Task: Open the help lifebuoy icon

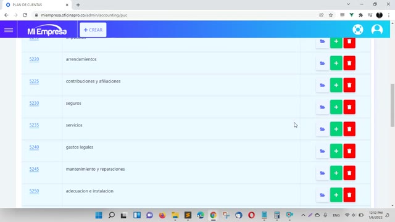Action: click(x=358, y=30)
